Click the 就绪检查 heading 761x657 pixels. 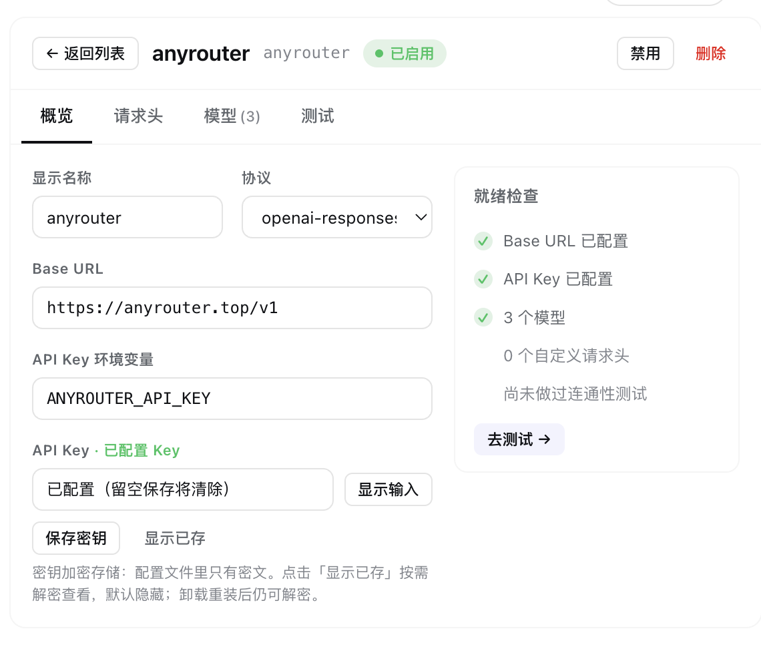coord(506,196)
